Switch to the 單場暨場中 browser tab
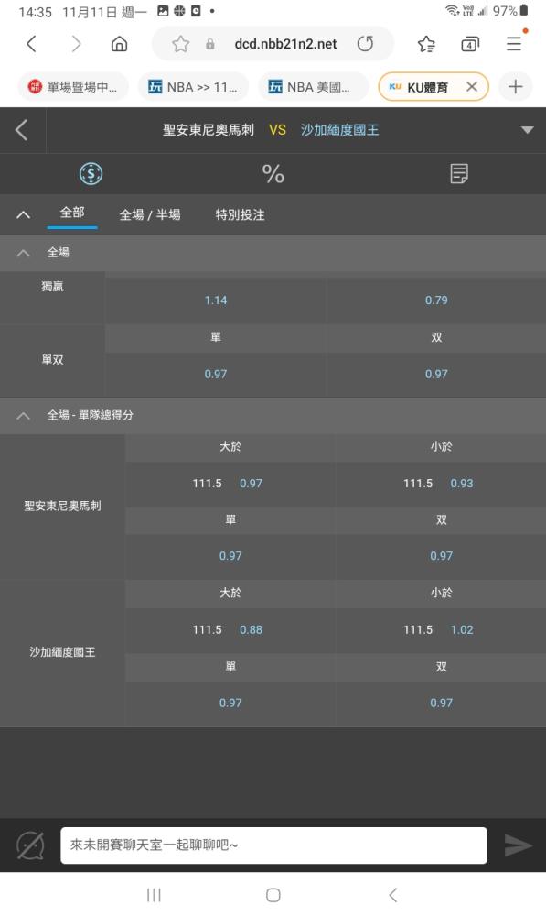Screen dimensions: 546x916 (73, 87)
